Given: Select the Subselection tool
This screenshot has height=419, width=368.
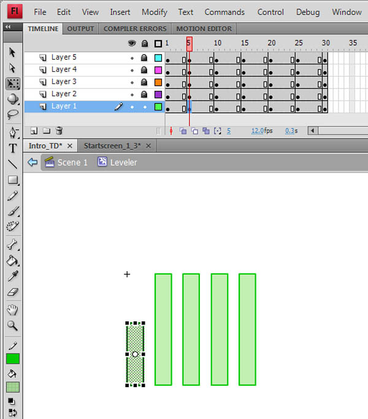Looking at the screenshot, I should click(12, 68).
